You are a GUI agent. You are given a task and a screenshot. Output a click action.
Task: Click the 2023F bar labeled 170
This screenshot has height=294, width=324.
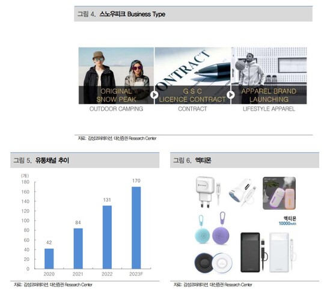tap(136, 228)
